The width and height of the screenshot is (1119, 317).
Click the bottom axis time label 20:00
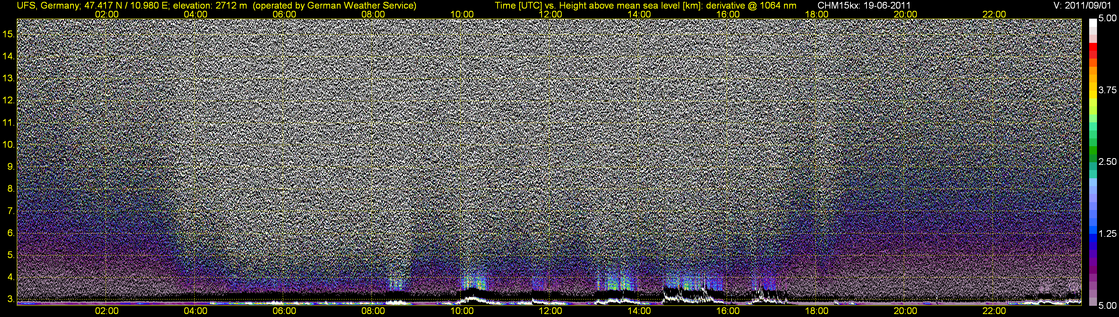point(905,311)
